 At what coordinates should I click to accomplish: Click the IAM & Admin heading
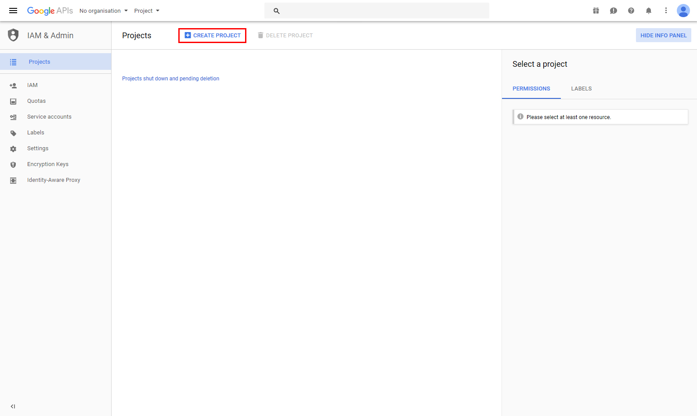50,36
